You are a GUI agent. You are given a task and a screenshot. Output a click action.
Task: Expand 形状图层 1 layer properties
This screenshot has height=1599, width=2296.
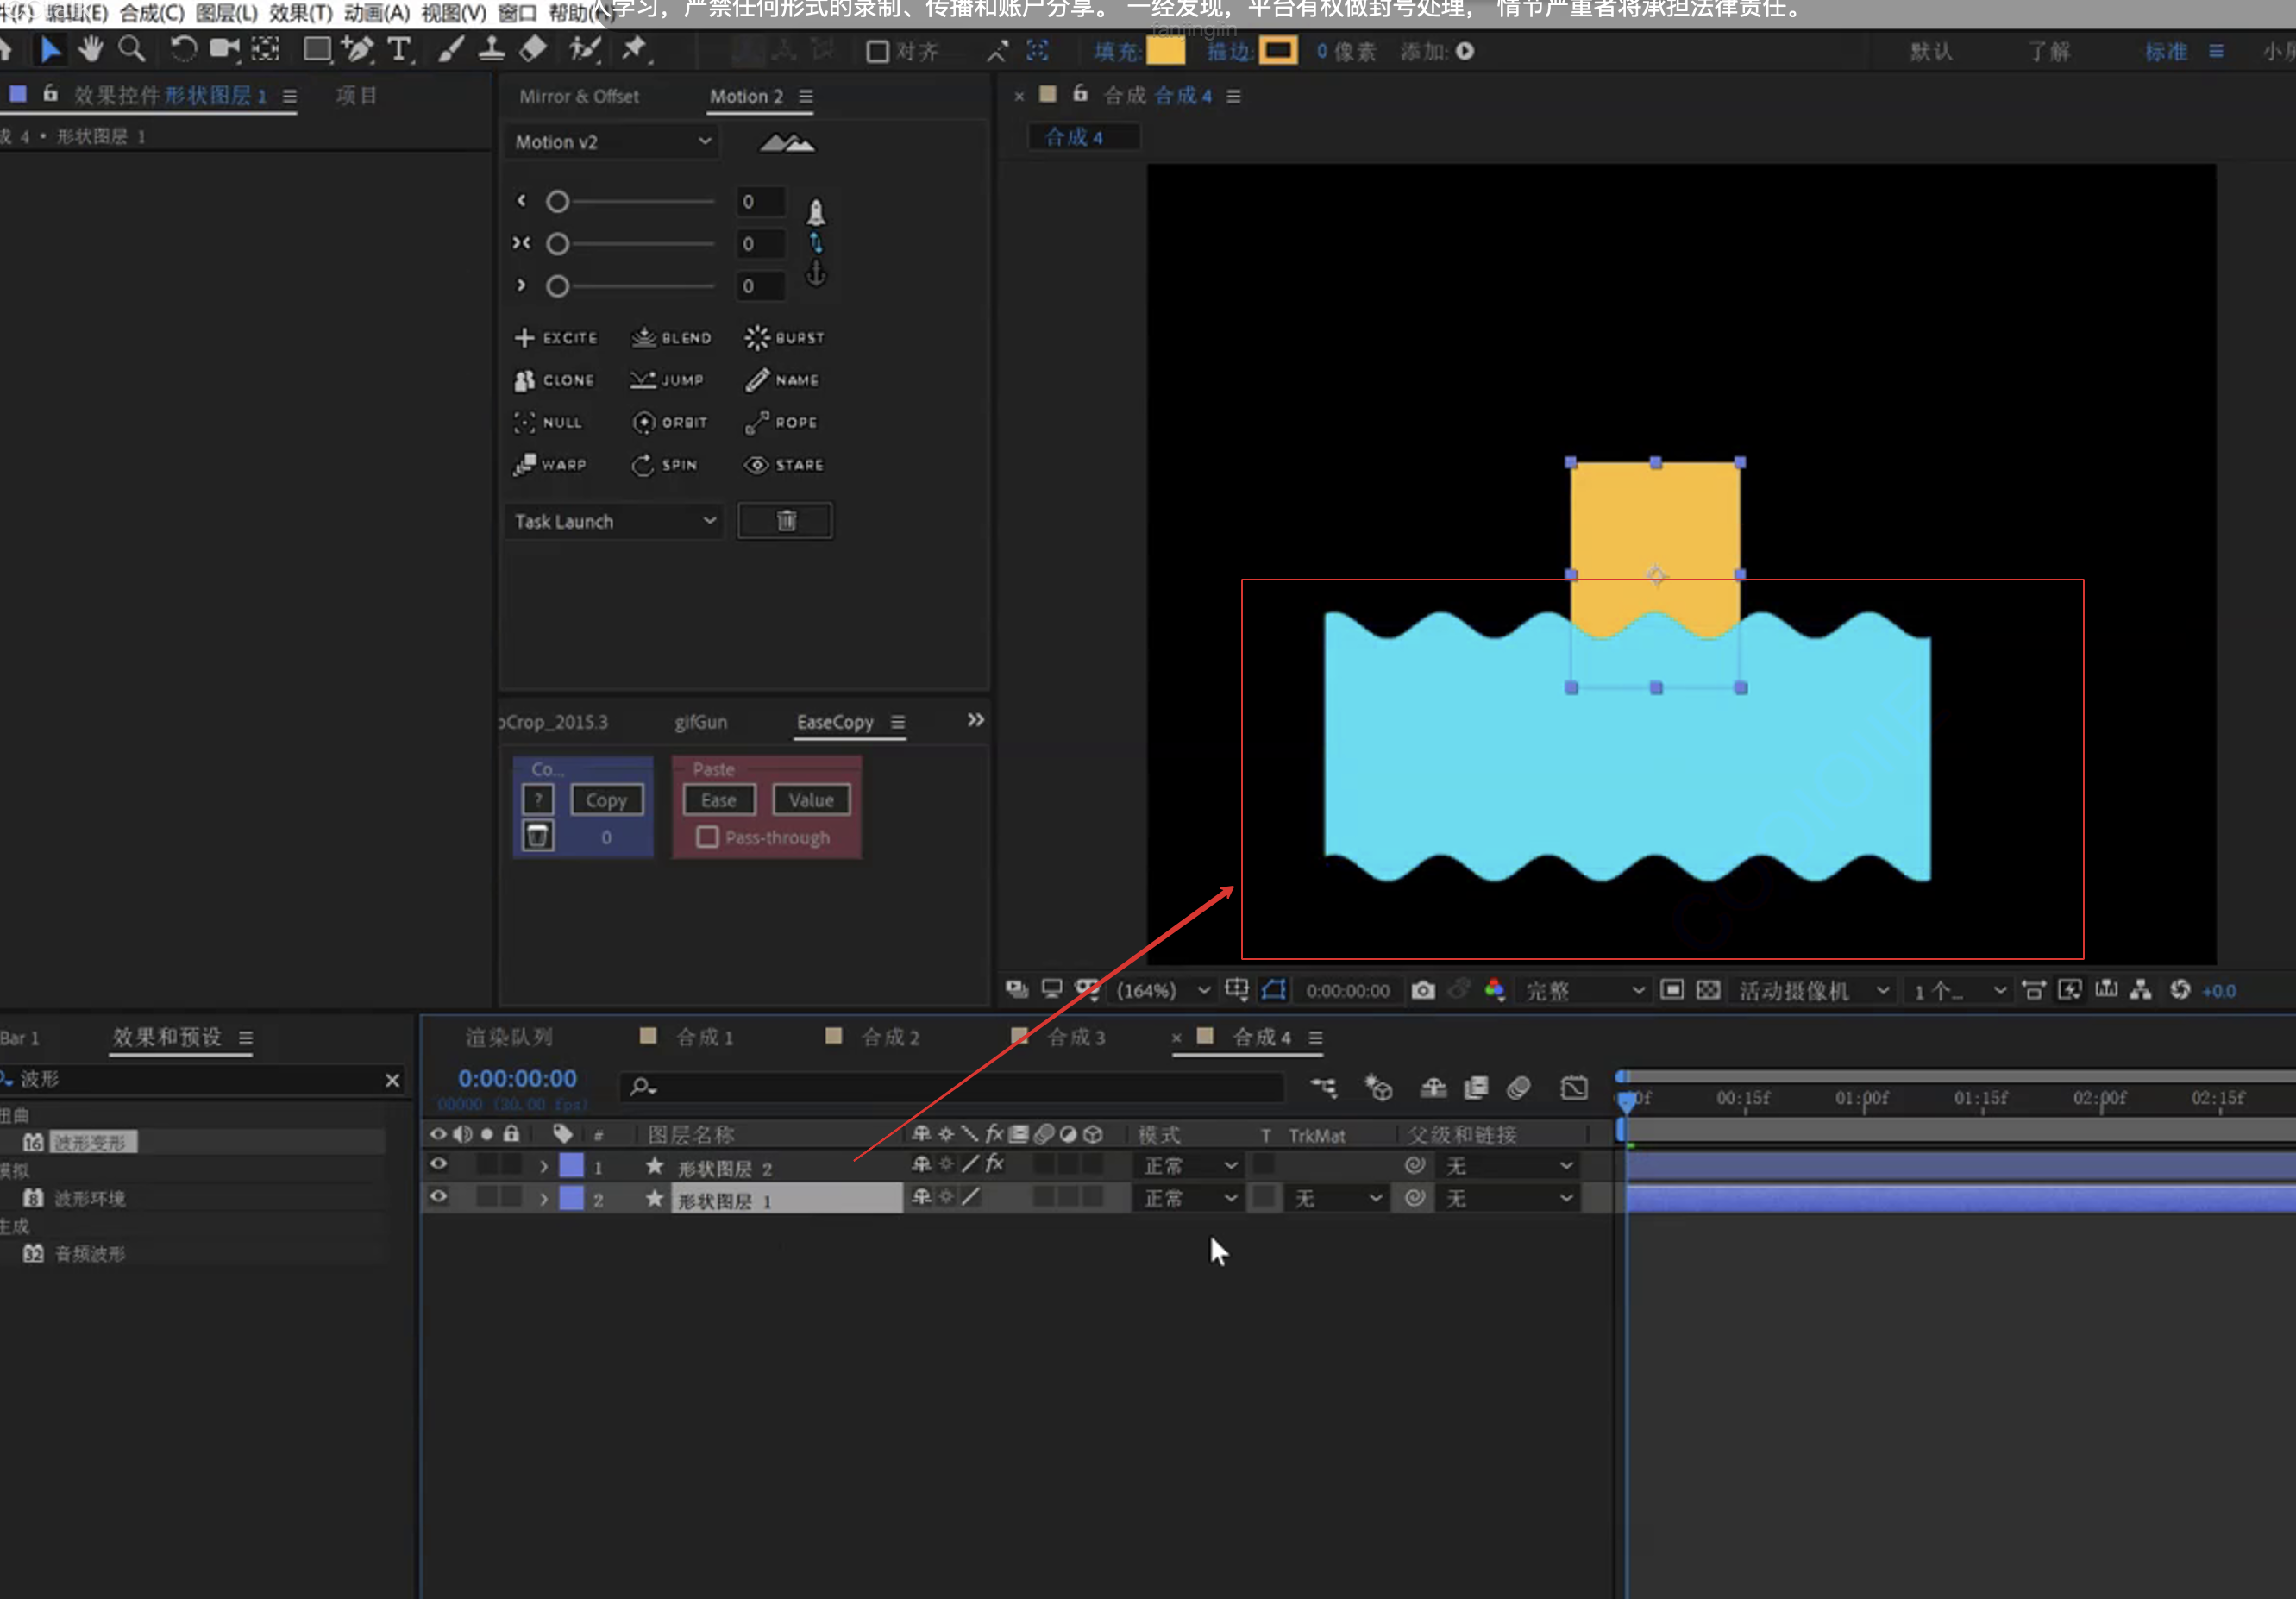click(x=543, y=1198)
